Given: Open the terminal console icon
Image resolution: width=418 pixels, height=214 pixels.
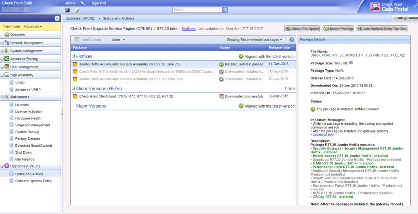Looking at the screenshot, I should (x=68, y=10).
